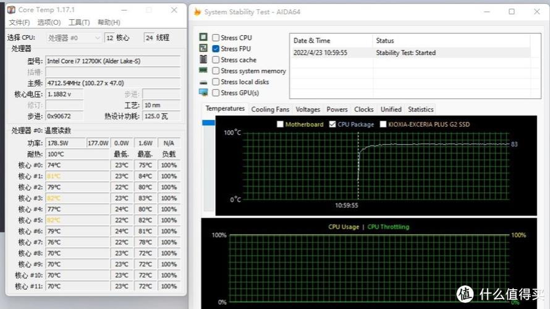Viewport: 550px width, 309px height.
Task: Click the Stress cache chip icon
Action: [x=203, y=59]
